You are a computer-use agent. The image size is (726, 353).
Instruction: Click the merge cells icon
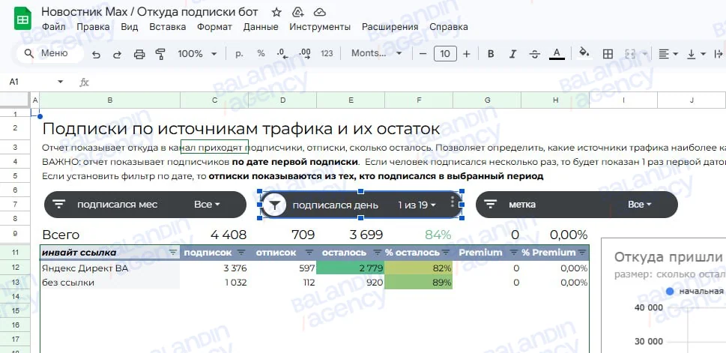630,54
